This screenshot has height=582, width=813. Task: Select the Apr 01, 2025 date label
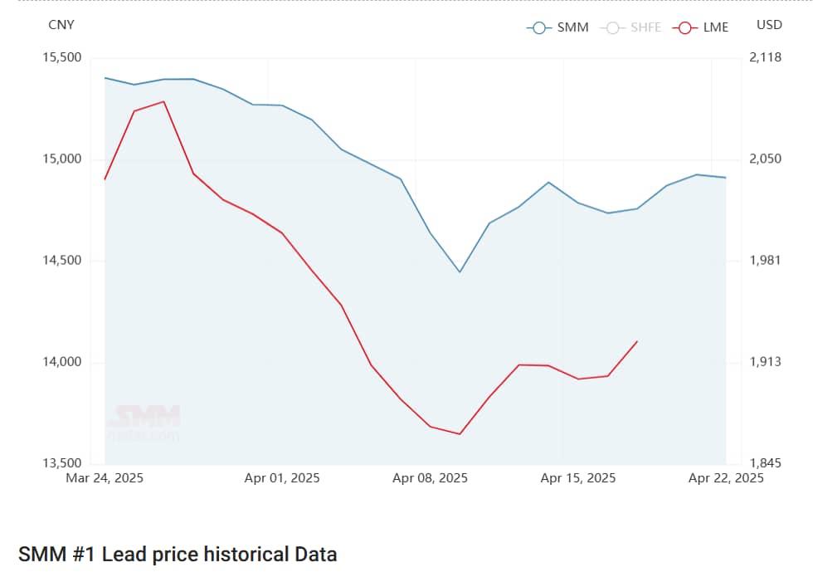[282, 478]
